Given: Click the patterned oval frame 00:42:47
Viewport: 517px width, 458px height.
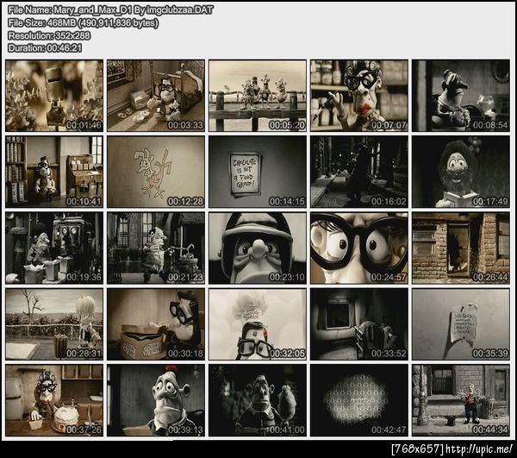Looking at the screenshot, I should pos(359,400).
